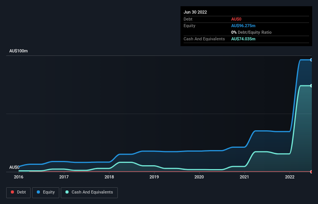Select the 2019 x-axis label
318x204 pixels.
coord(154,177)
